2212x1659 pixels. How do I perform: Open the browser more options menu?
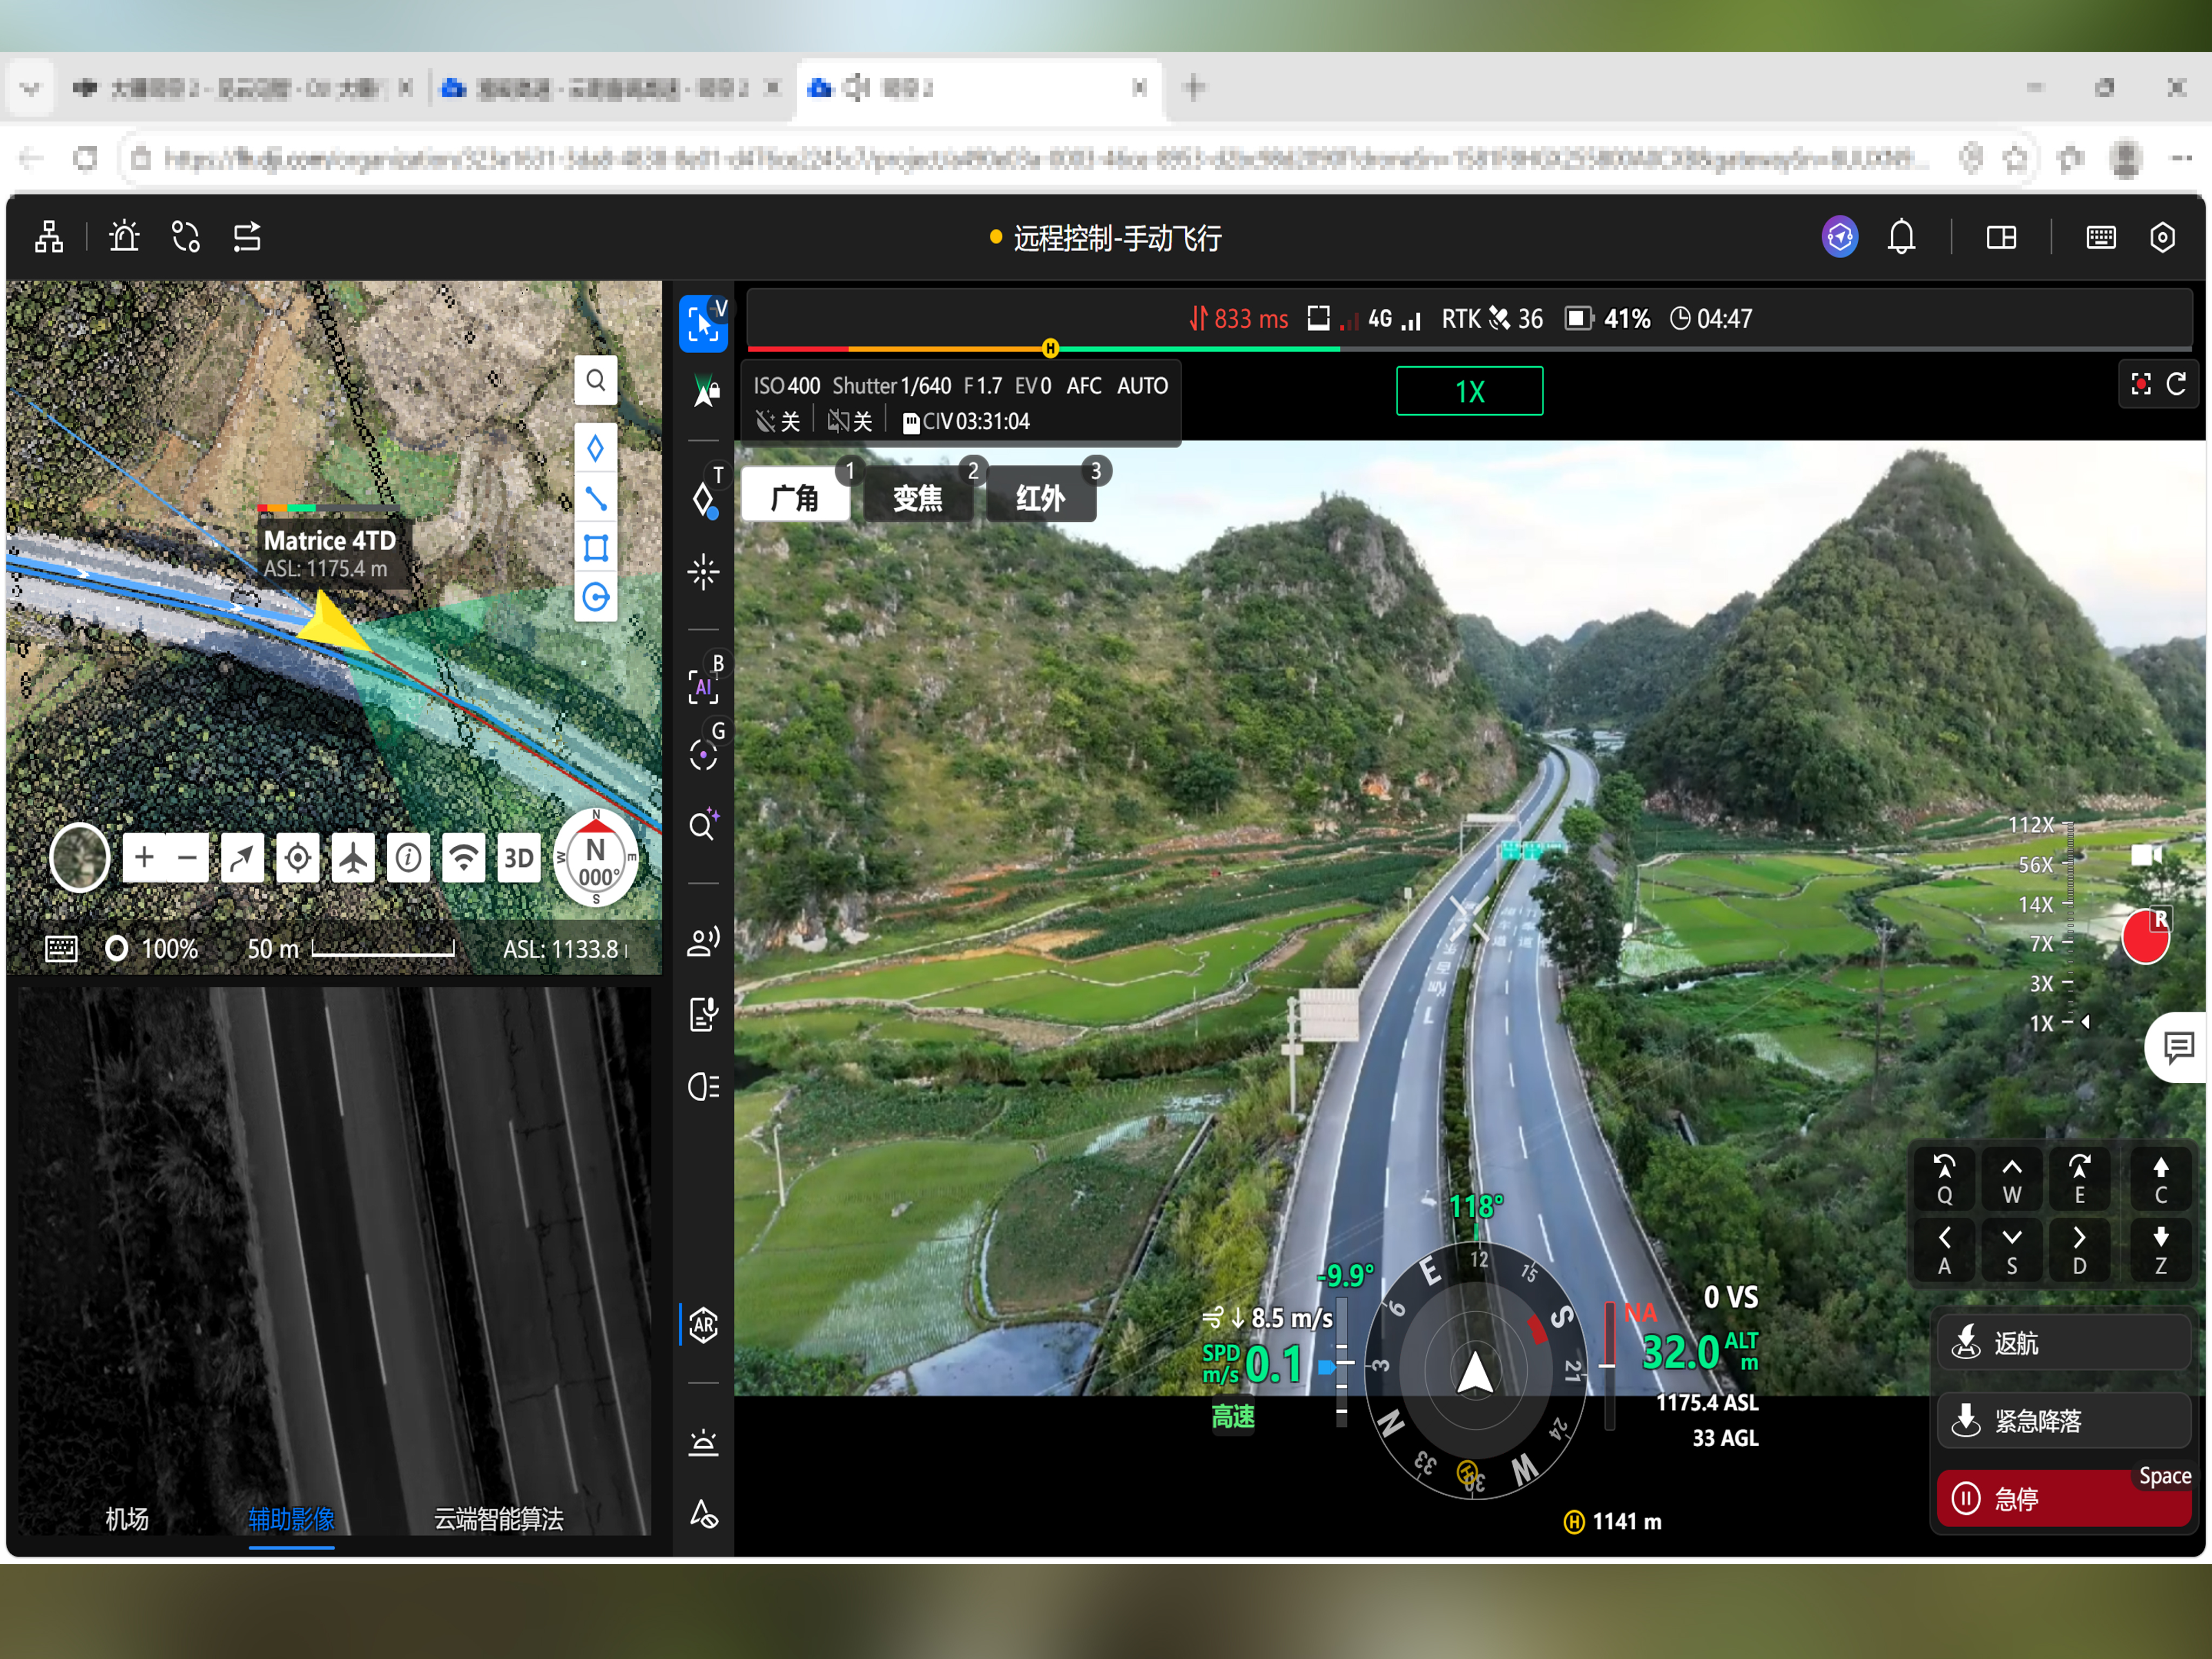(x=2181, y=158)
